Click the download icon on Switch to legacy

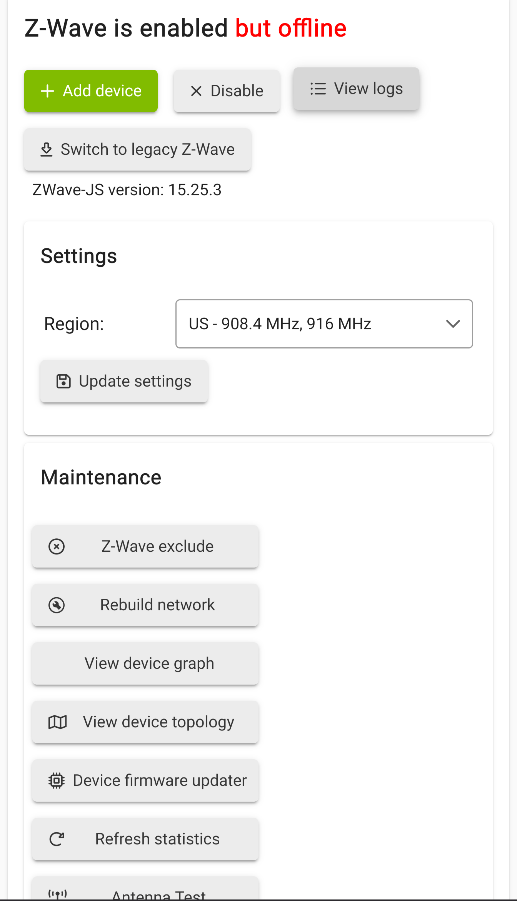pos(47,149)
